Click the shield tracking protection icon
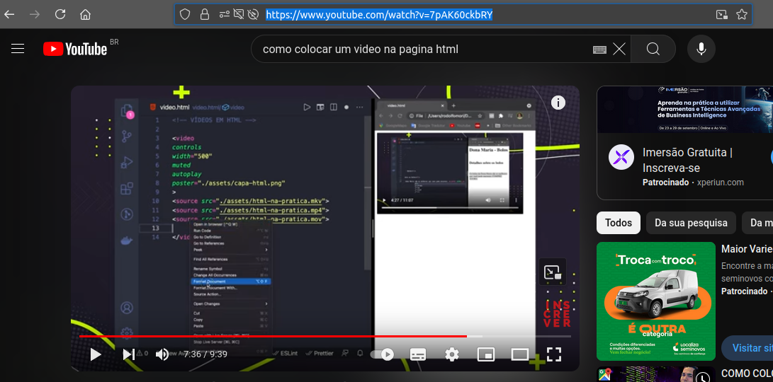773x382 pixels. tap(185, 15)
